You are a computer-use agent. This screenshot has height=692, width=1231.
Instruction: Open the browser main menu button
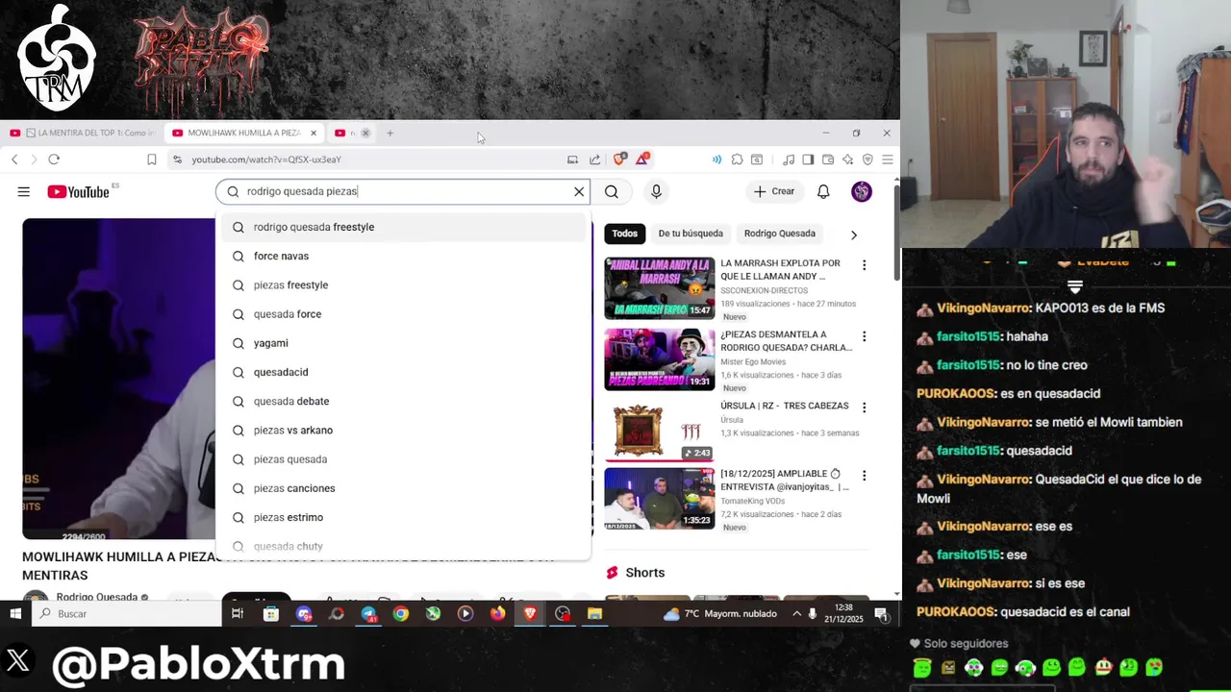pos(887,160)
